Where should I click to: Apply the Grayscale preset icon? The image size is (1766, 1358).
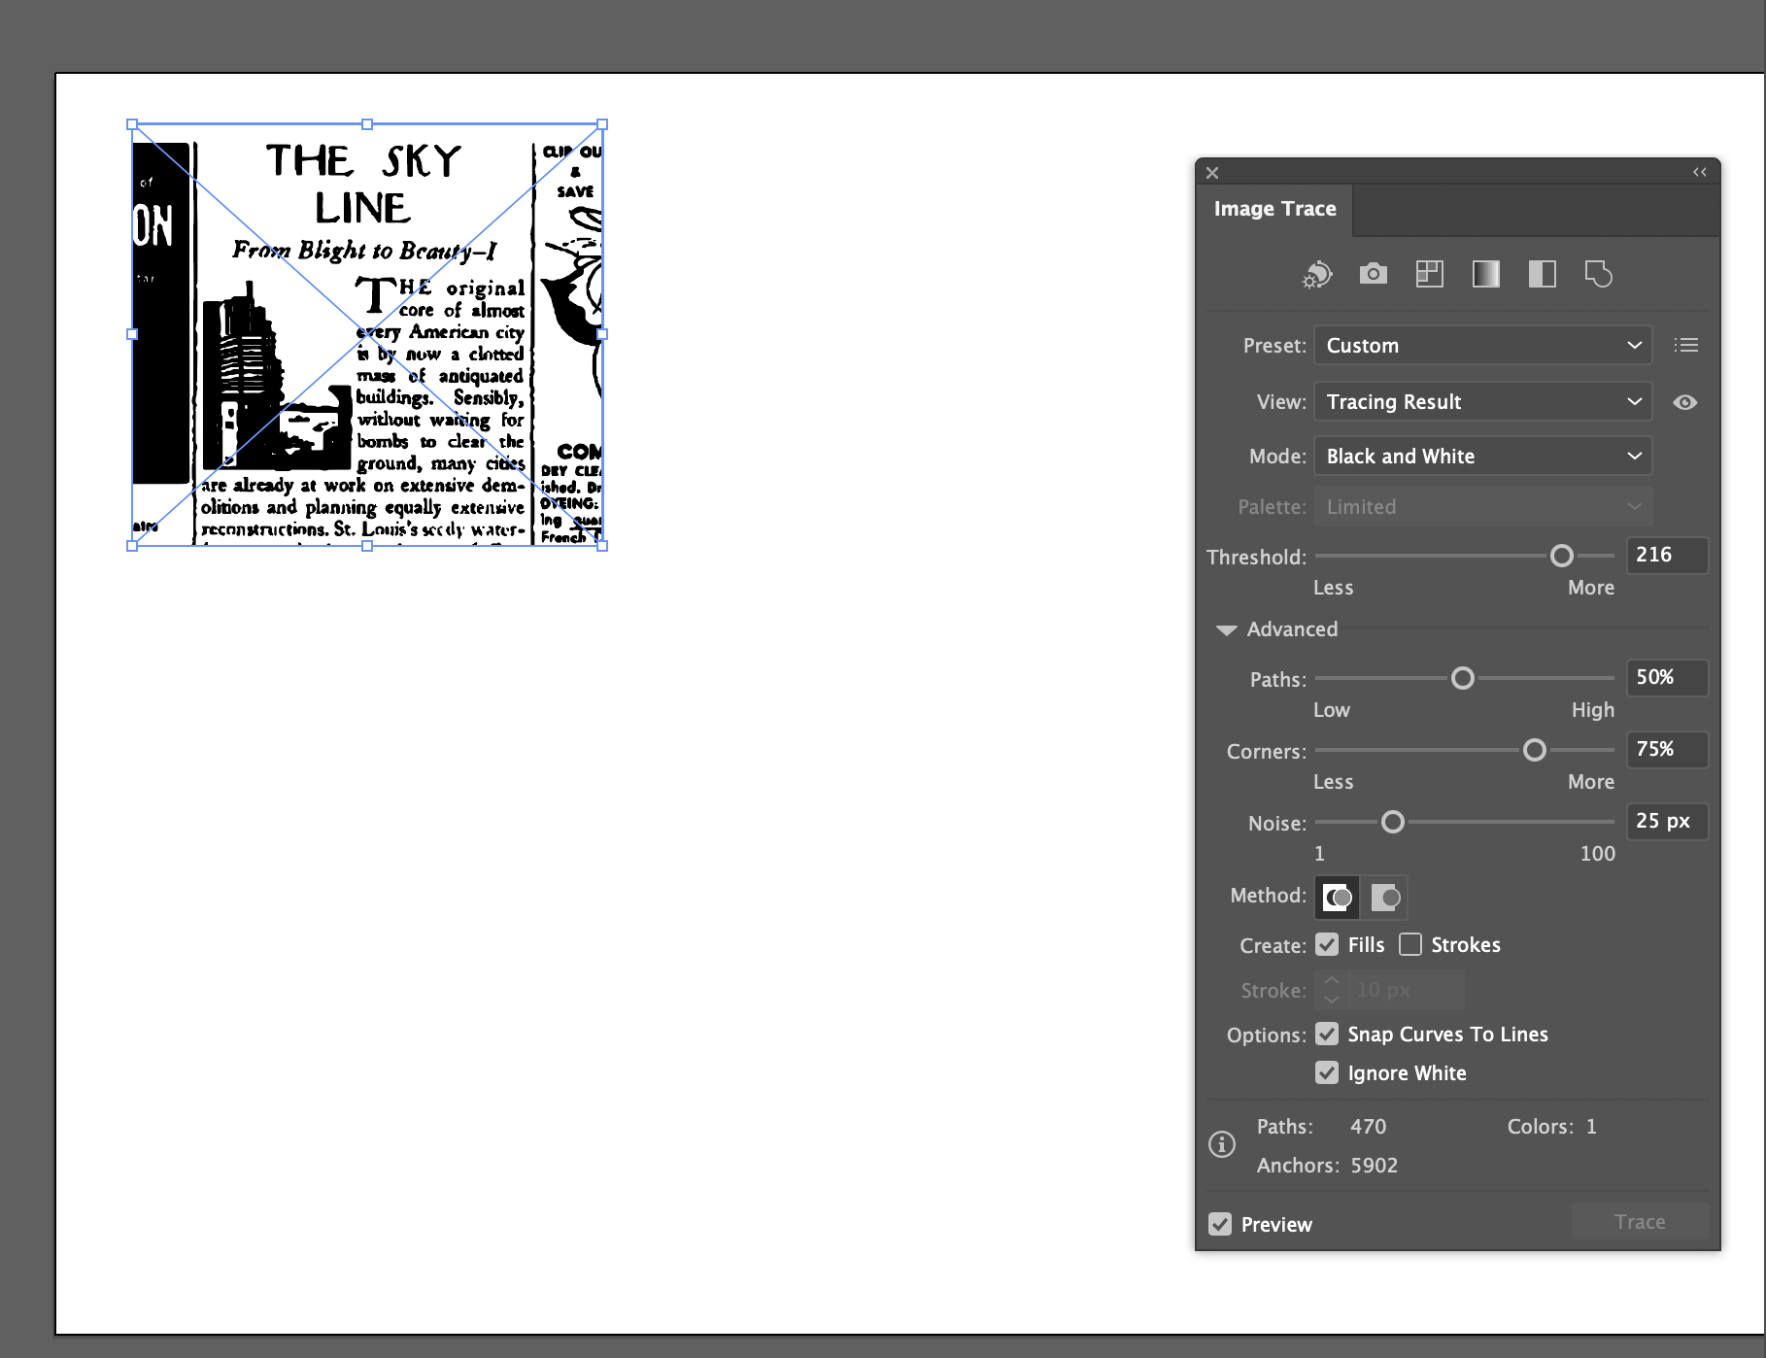coord(1485,274)
